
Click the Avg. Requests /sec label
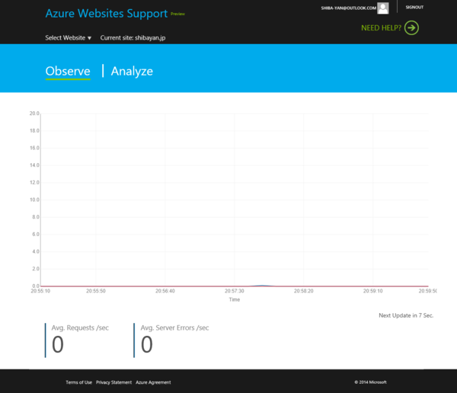point(80,328)
